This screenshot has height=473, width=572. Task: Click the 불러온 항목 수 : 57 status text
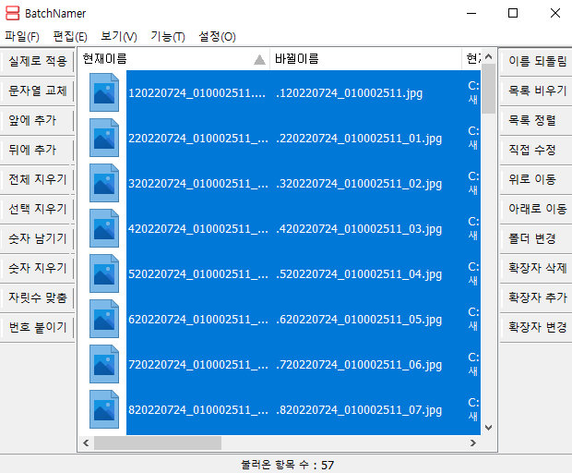pos(288,465)
